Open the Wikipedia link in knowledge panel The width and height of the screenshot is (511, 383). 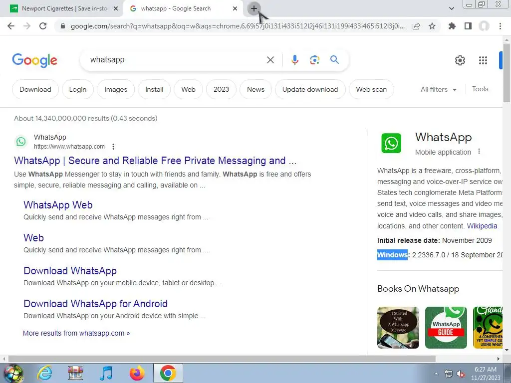point(482,226)
